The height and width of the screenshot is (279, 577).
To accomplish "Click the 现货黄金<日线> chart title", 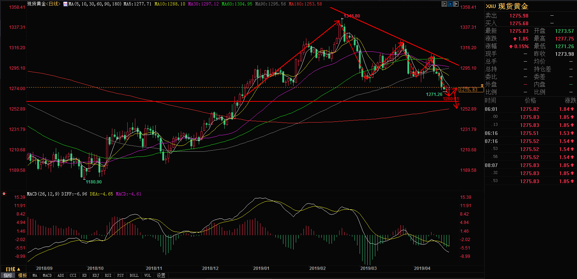I will point(43,4).
